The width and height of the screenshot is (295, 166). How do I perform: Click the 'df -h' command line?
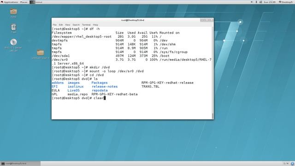94,29
